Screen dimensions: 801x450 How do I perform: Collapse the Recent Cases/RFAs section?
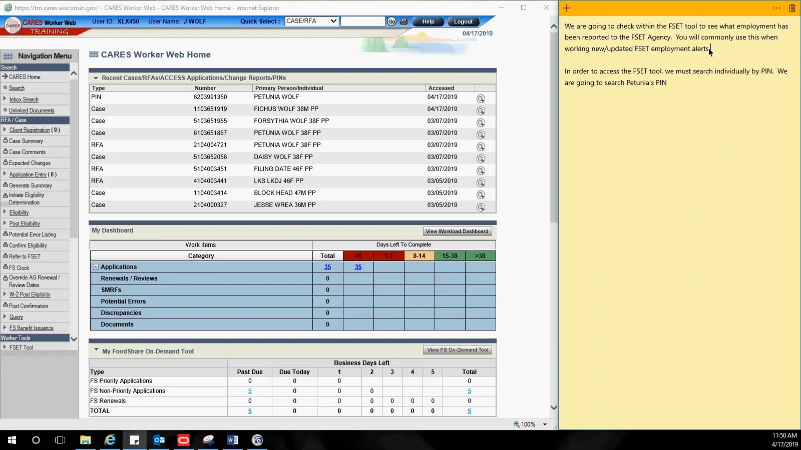[x=96, y=78]
